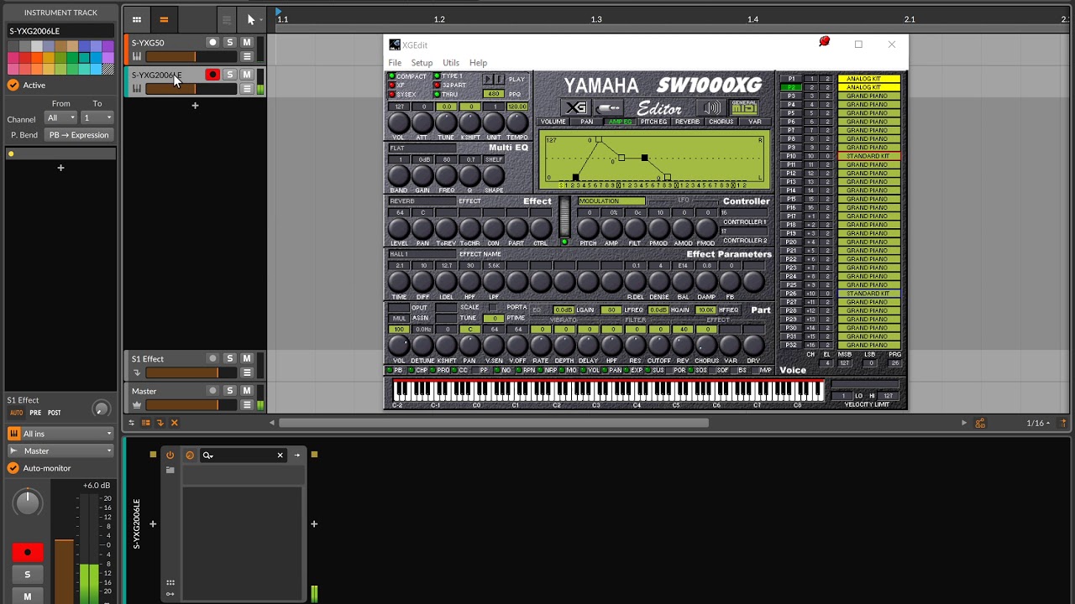The width and height of the screenshot is (1075, 604).
Task: Click the audio plug connector icon in XGEdit
Action: click(x=608, y=107)
